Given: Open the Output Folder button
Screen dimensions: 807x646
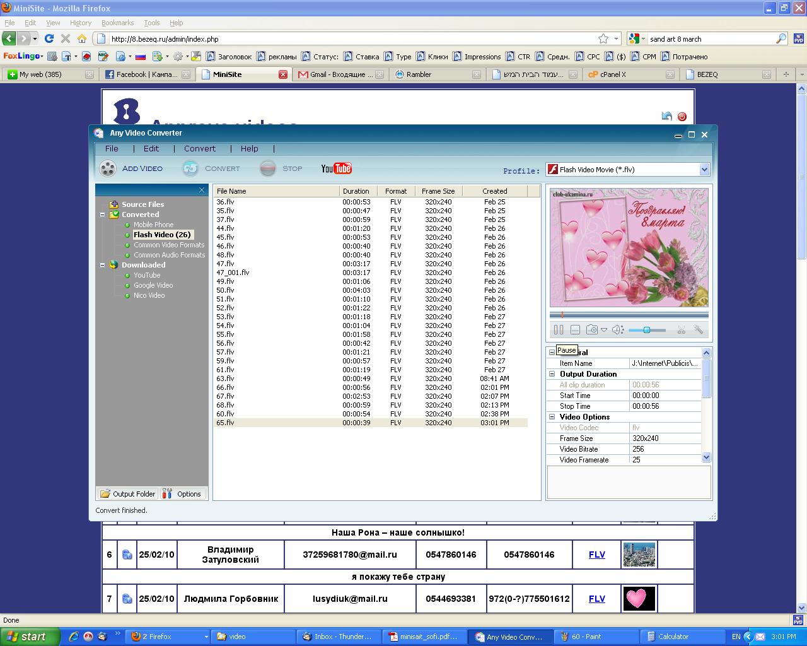Looking at the screenshot, I should (127, 494).
